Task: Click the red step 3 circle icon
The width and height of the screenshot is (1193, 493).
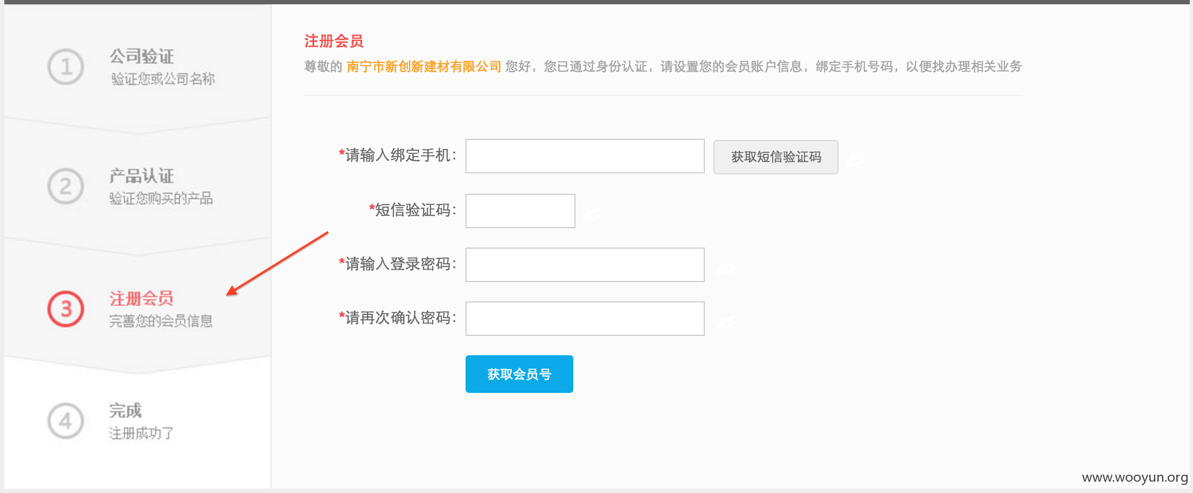Action: tap(66, 309)
